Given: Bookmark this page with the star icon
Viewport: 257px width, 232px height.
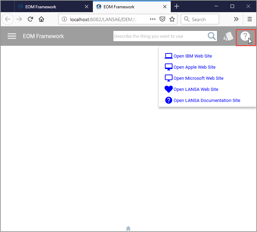Looking at the screenshot, I should coord(172,19).
